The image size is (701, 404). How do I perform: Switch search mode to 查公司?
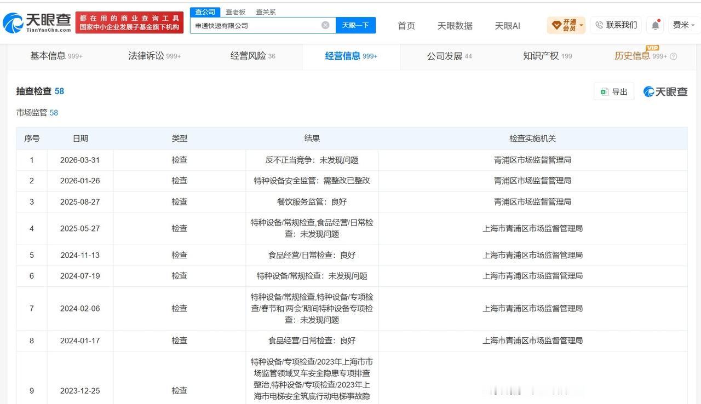(x=205, y=11)
